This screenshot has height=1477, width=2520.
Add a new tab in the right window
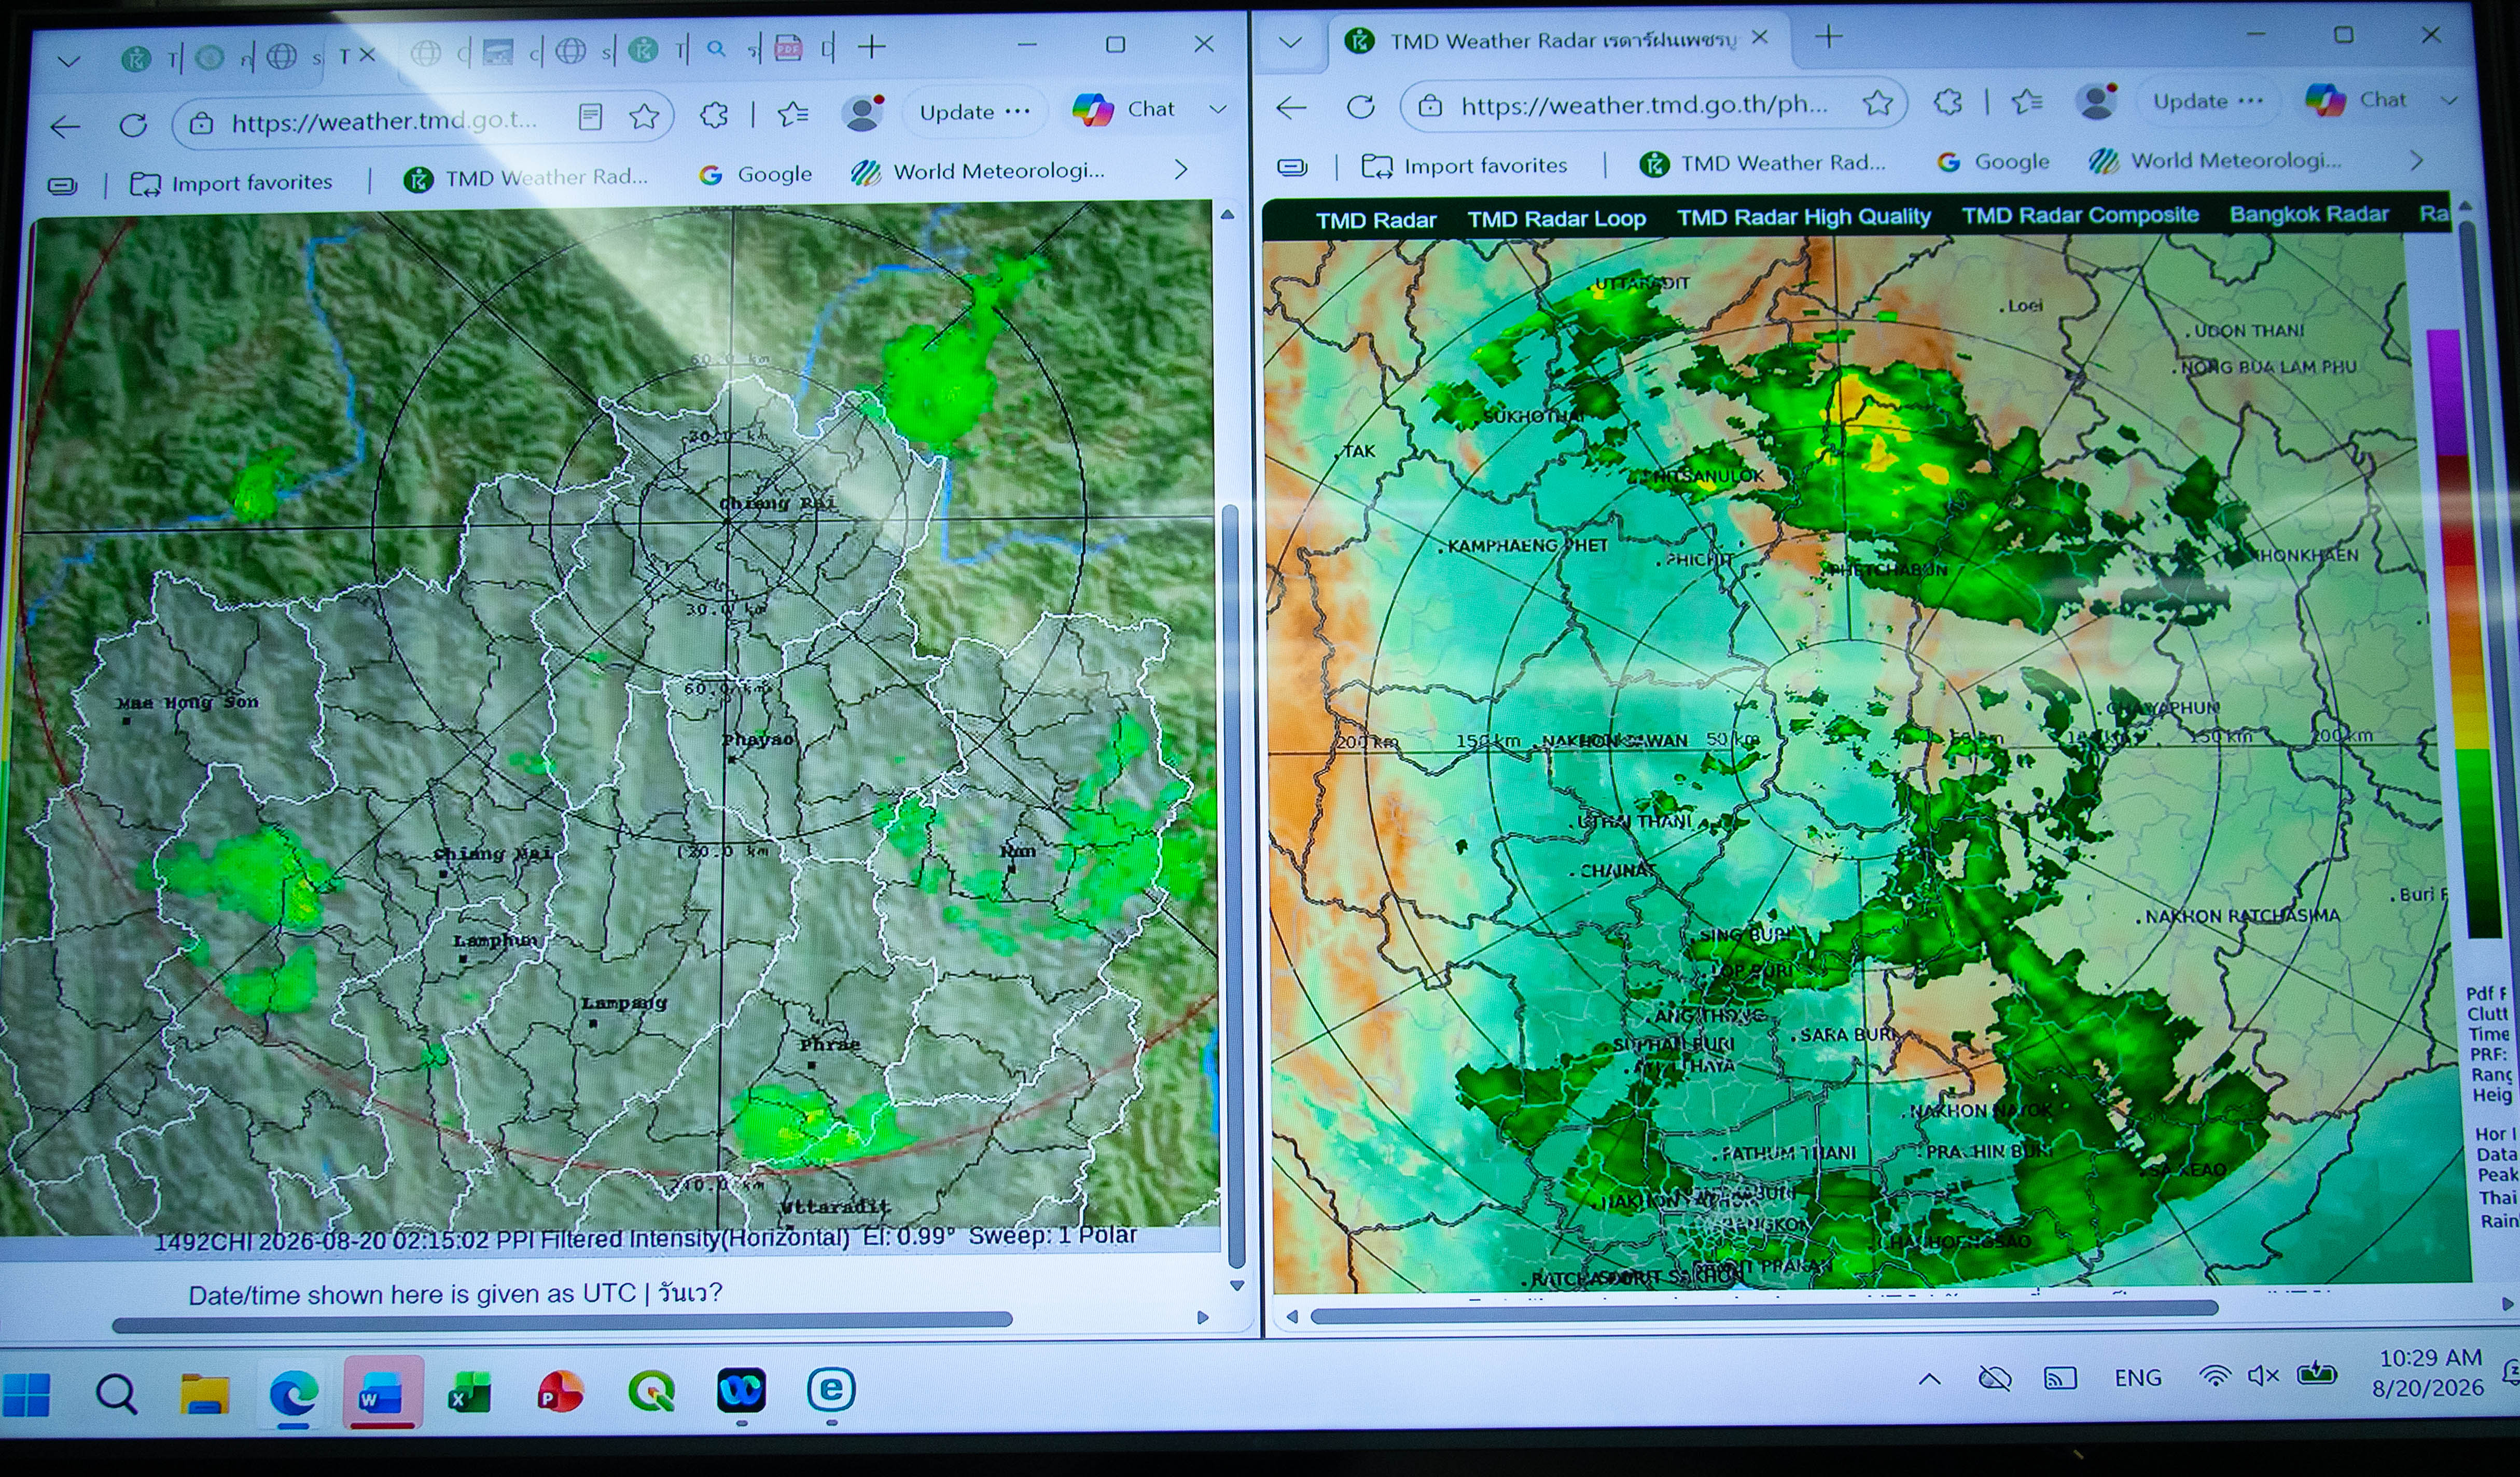[1829, 37]
